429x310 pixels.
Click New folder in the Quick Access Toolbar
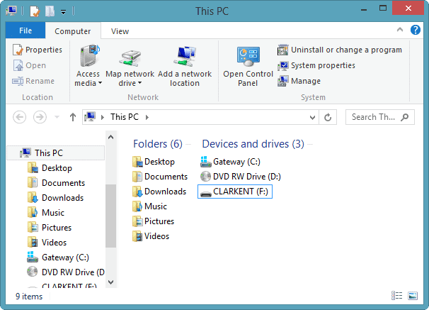(50, 11)
